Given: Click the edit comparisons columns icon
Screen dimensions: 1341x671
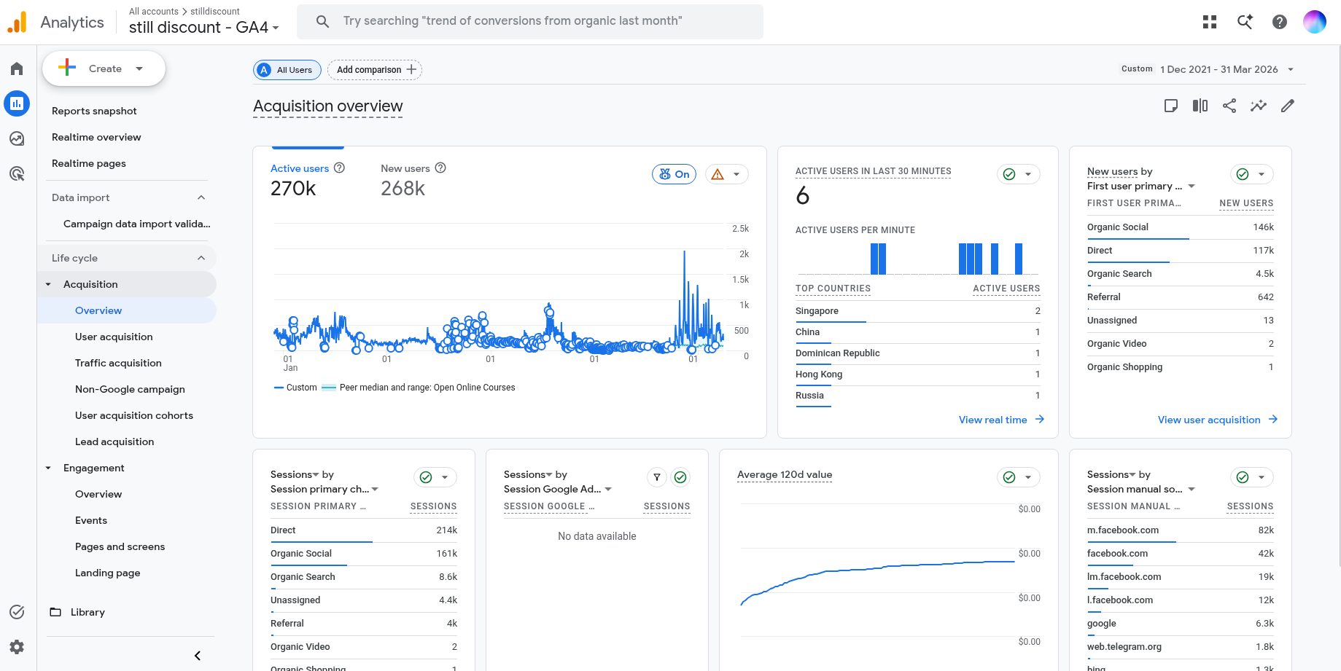Looking at the screenshot, I should 1200,106.
